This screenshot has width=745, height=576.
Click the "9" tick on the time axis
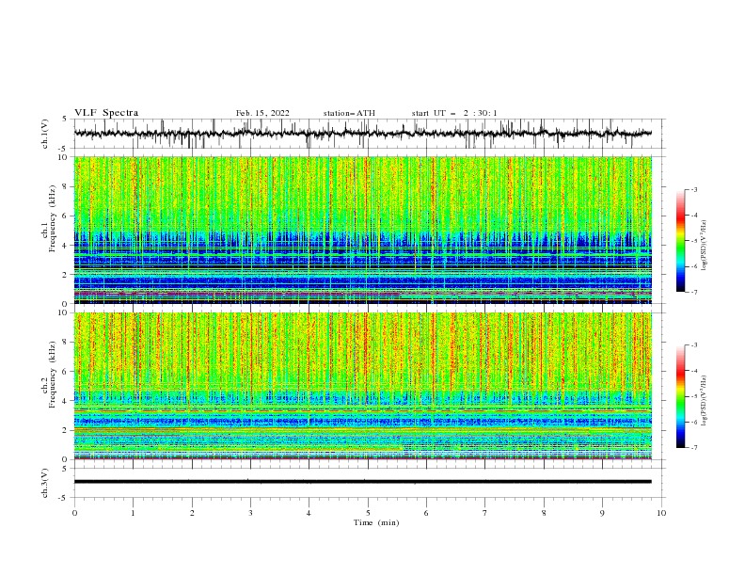click(x=602, y=513)
